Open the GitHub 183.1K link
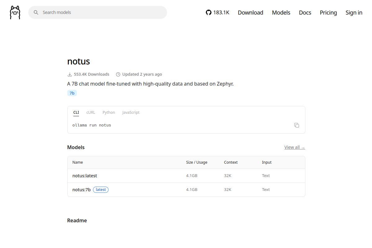Viewport: 372px width, 248px height. coord(218,12)
